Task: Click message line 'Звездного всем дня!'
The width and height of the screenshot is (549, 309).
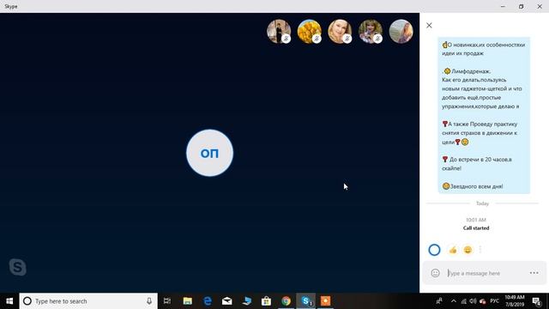Action: 476,186
